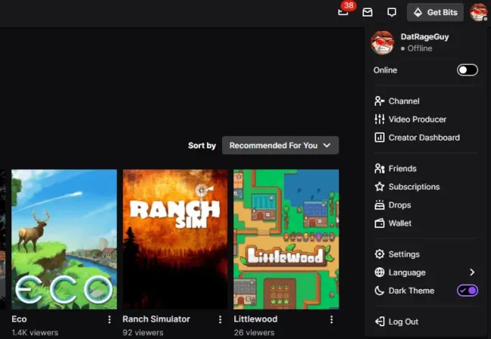491x339 pixels.
Task: Click the Eco game title link
Action: (x=19, y=319)
